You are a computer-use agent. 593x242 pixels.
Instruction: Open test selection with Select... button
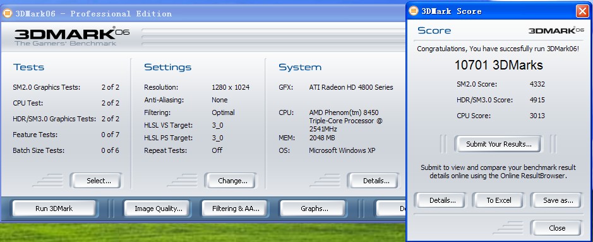click(96, 181)
